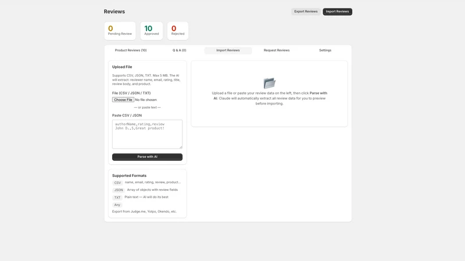Viewport: 465px width, 261px height.
Task: Click 'Array of objects with review fields' text
Action: [x=152, y=190]
